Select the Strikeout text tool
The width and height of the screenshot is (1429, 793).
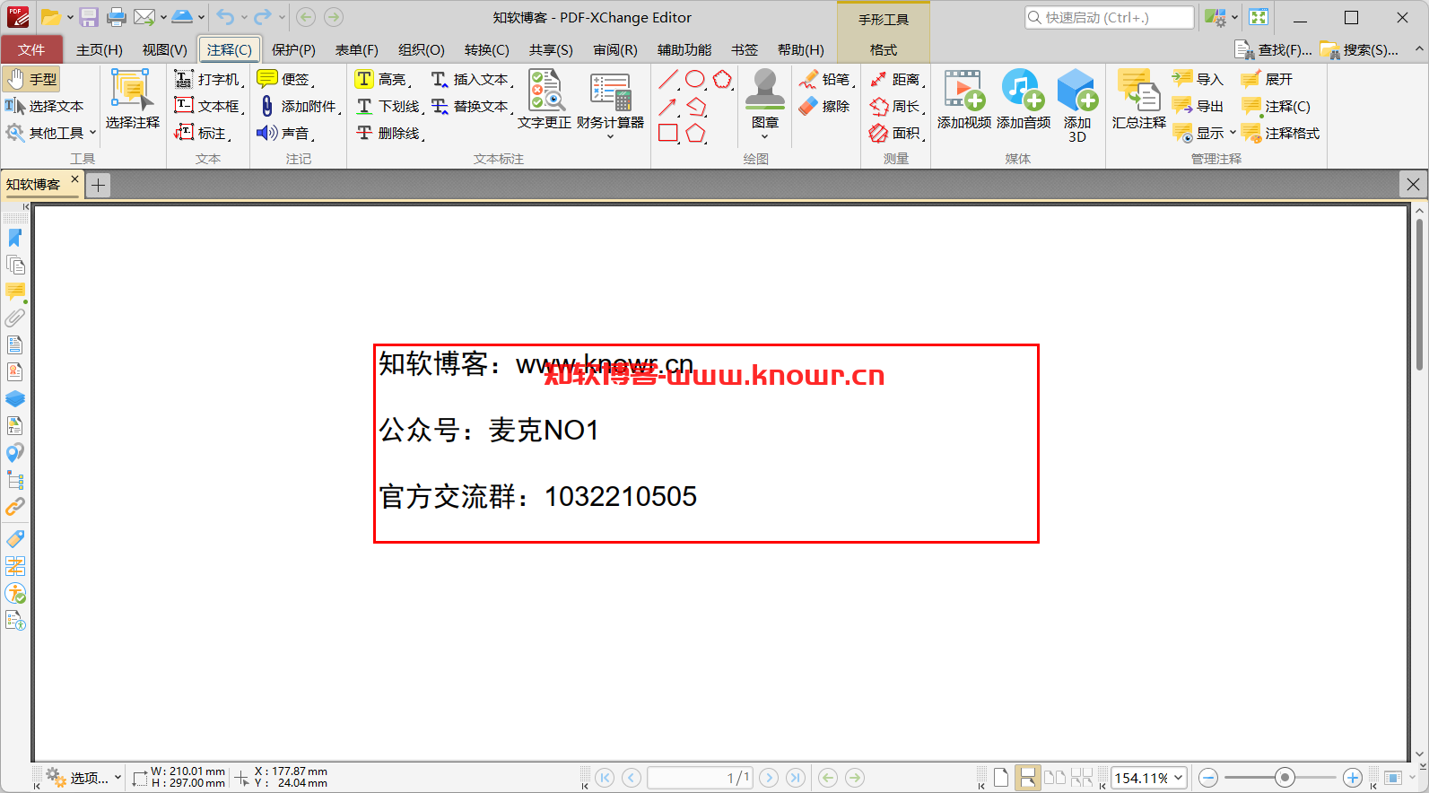(x=389, y=133)
